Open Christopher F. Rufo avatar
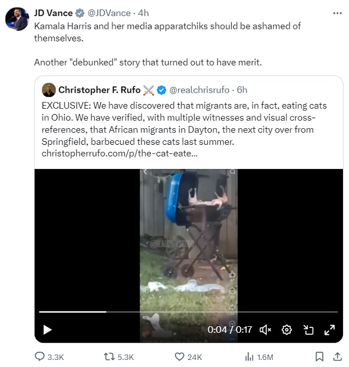 49,90
